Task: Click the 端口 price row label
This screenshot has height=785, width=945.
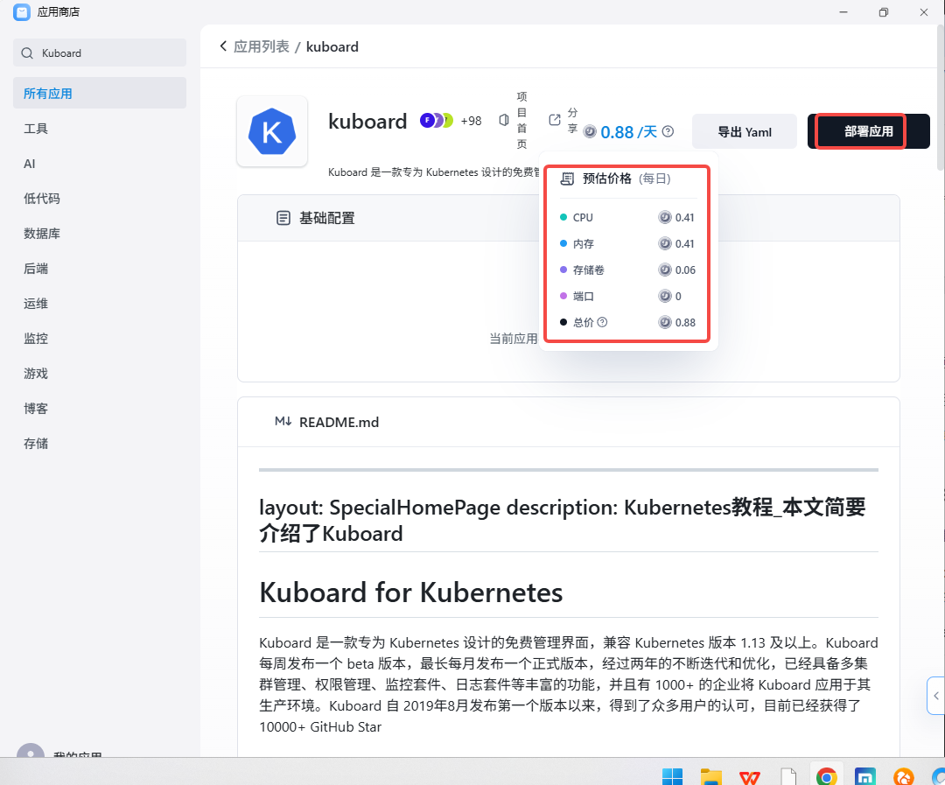Action: coord(584,296)
